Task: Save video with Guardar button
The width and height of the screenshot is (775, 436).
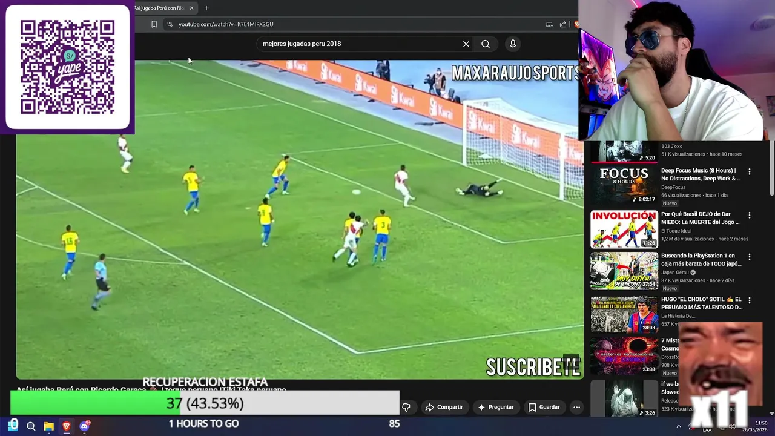Action: pos(544,408)
